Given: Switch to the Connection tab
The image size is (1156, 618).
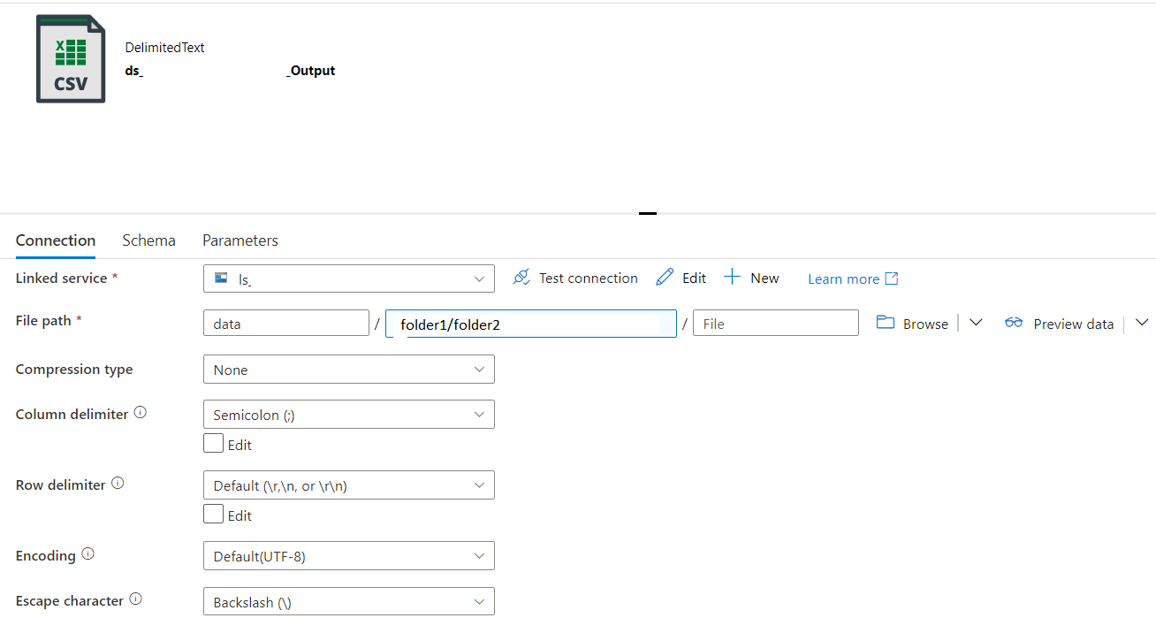Looking at the screenshot, I should coord(56,240).
